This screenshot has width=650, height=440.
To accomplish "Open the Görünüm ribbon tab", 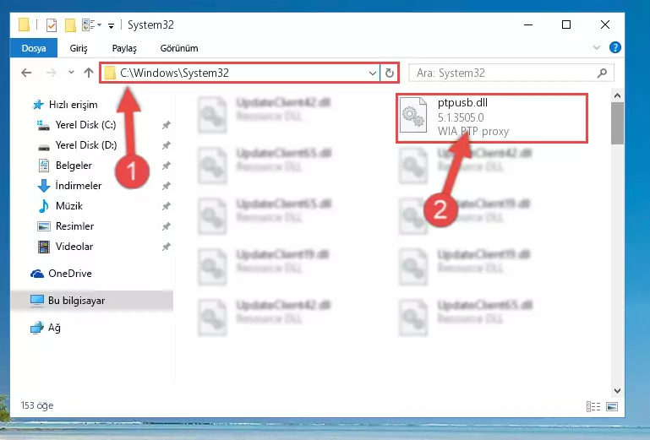I will 179,48.
